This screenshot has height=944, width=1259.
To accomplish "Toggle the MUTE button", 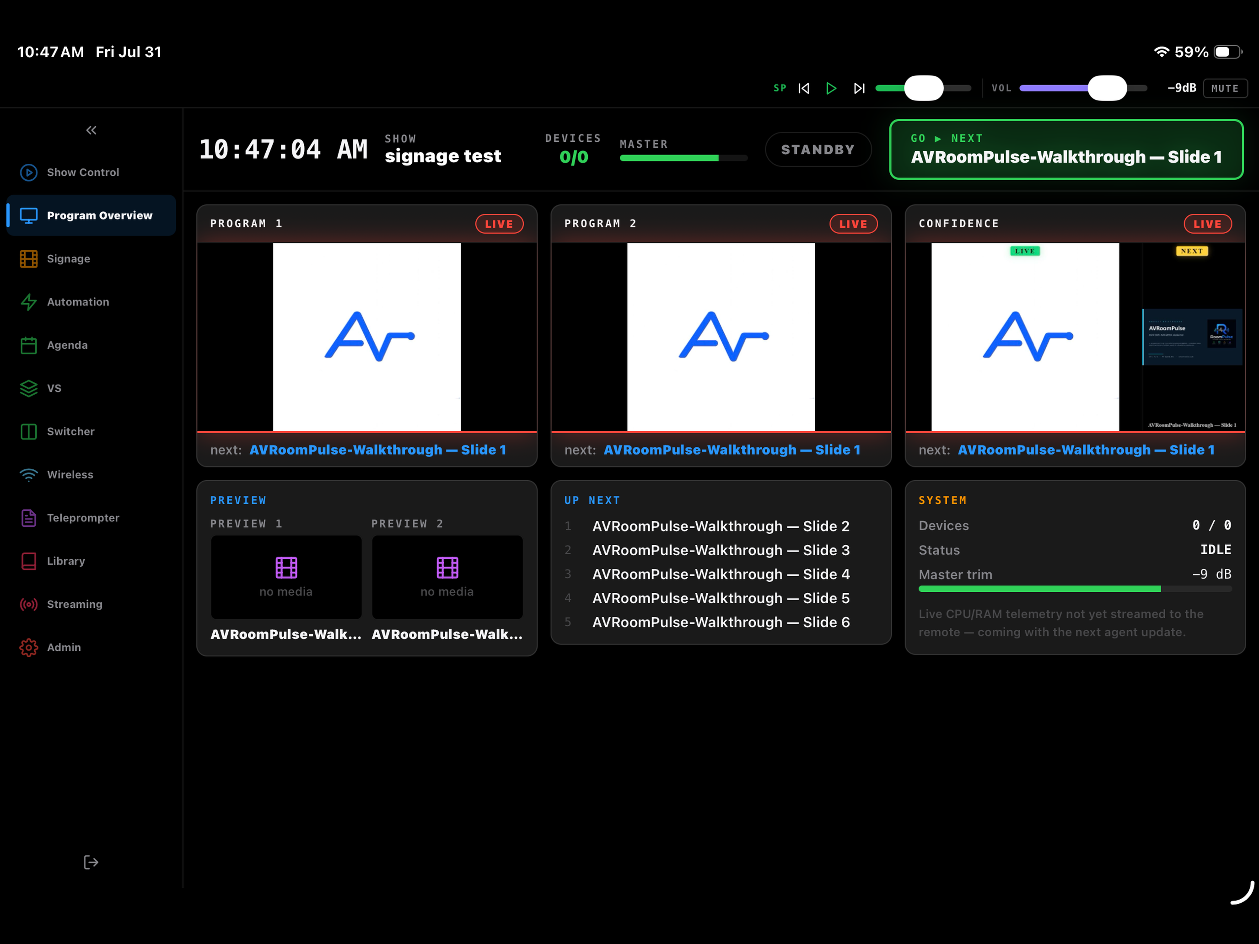I will tap(1225, 88).
